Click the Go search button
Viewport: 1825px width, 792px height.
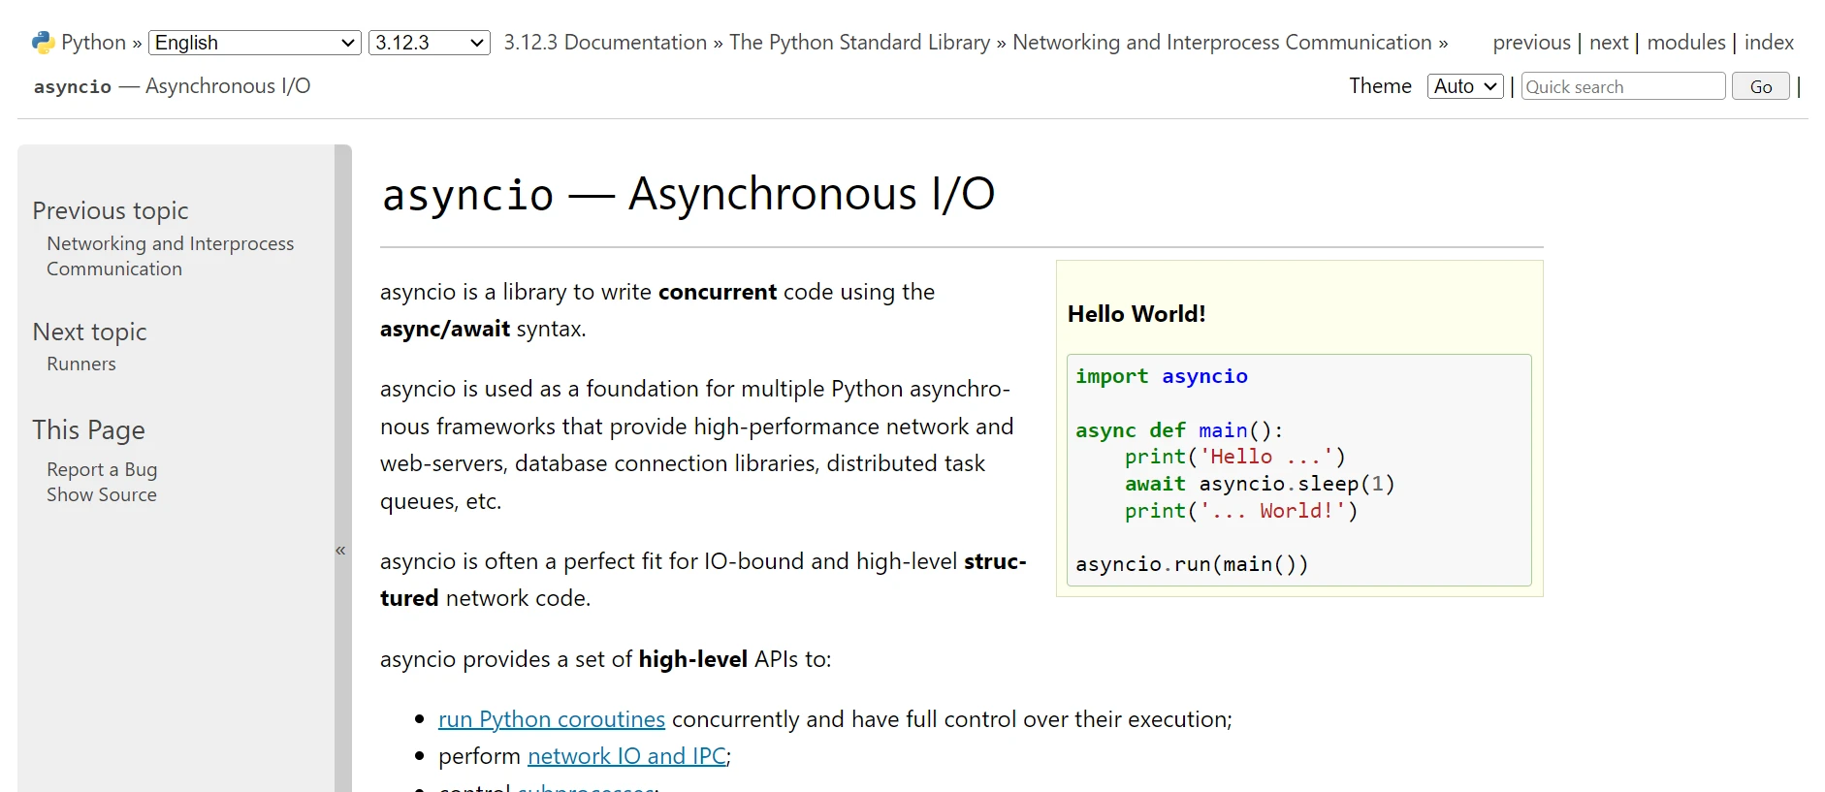tap(1760, 86)
